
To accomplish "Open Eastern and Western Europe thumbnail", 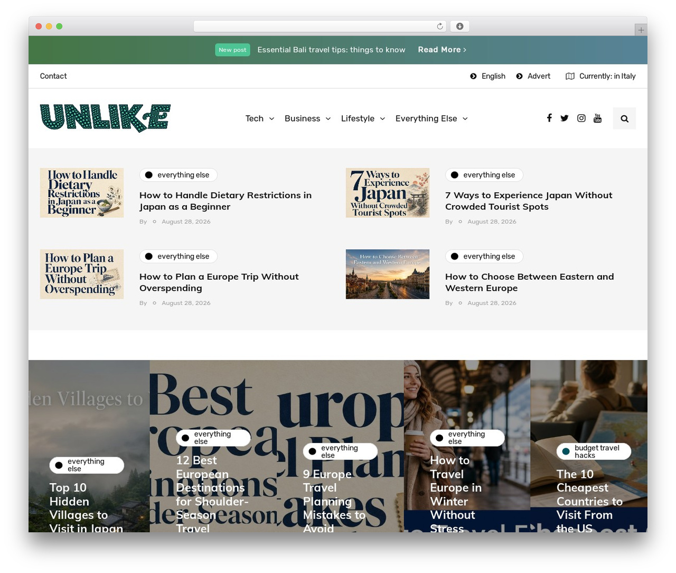I will (x=388, y=274).
